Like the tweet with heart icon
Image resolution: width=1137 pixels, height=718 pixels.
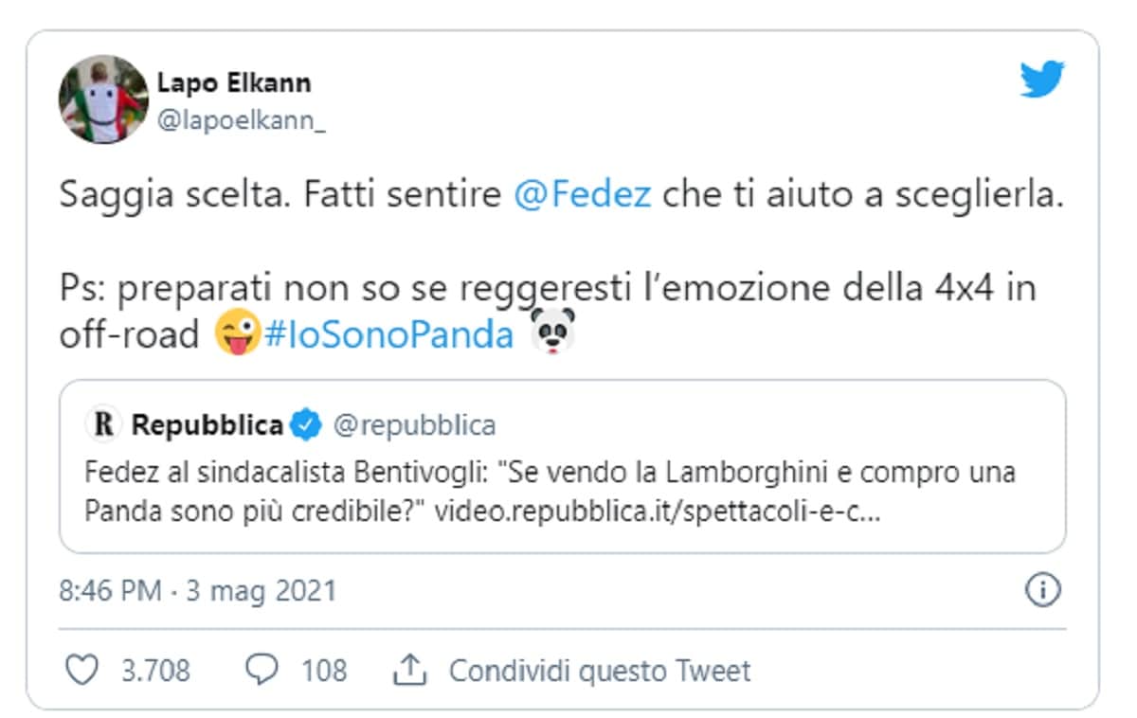coord(82,671)
